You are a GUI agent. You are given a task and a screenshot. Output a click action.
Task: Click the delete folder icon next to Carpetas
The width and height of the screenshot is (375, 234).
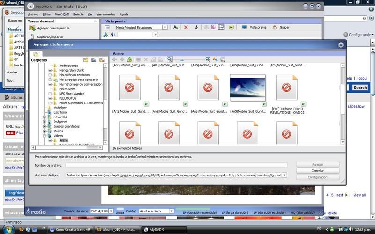pos(102,60)
